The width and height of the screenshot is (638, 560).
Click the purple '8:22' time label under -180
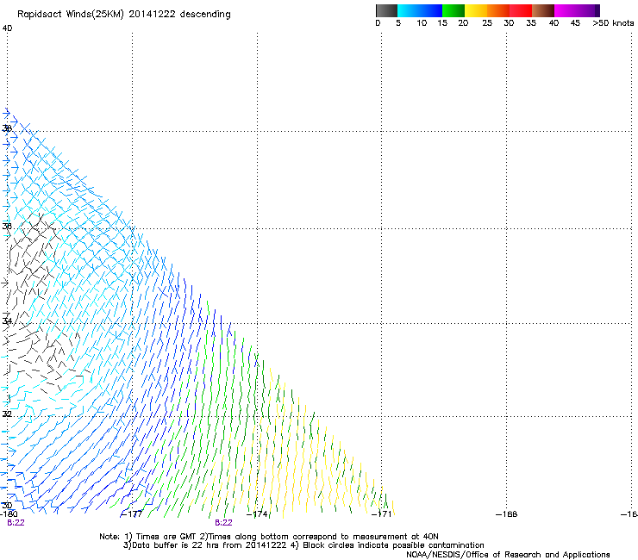click(x=16, y=523)
